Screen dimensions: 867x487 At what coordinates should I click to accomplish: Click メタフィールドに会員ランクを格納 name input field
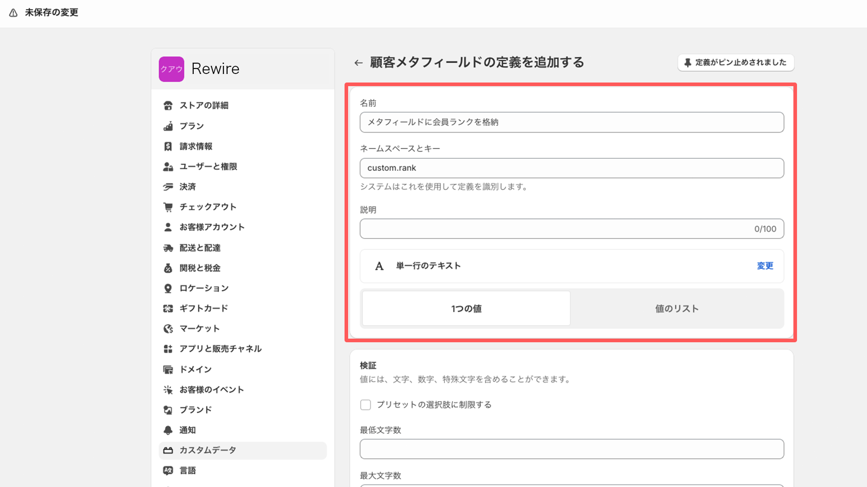(572, 123)
